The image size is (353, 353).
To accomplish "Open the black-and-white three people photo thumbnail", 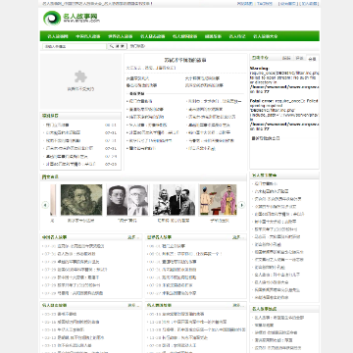I will [x=174, y=200].
